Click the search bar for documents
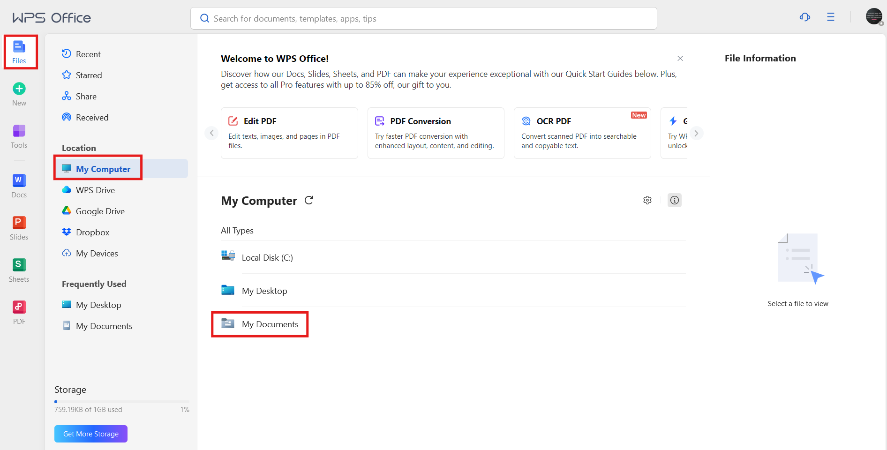887x450 pixels. [x=423, y=18]
